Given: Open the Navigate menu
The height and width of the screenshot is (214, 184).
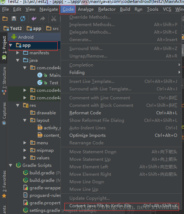Looking at the screenshot, I should [49, 9].
